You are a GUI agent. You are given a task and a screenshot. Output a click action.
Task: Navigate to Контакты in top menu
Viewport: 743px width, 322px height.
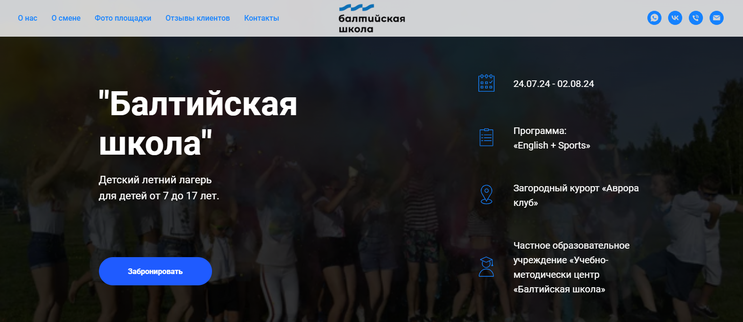[261, 18]
